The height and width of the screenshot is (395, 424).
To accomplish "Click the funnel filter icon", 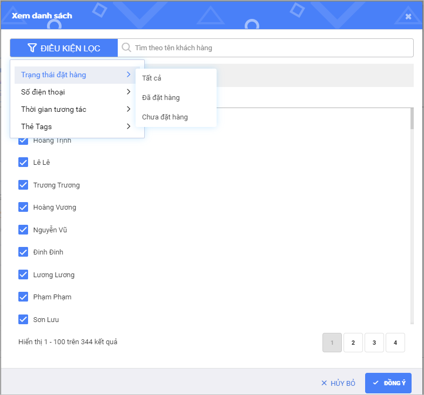I will coord(32,48).
